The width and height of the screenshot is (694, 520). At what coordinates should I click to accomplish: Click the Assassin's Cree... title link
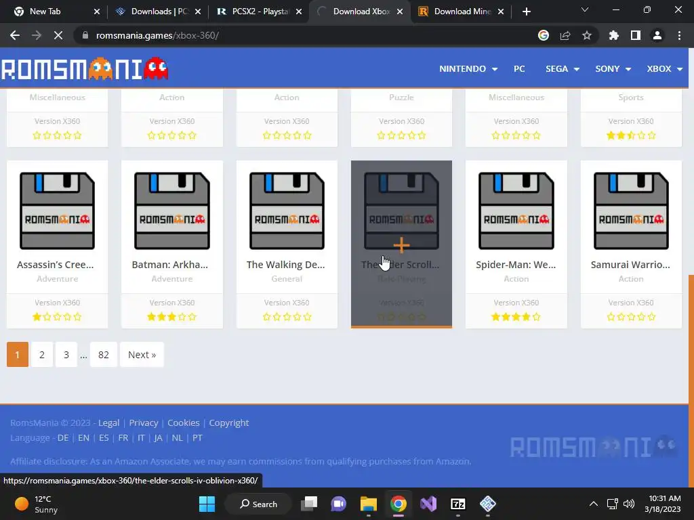click(x=56, y=265)
